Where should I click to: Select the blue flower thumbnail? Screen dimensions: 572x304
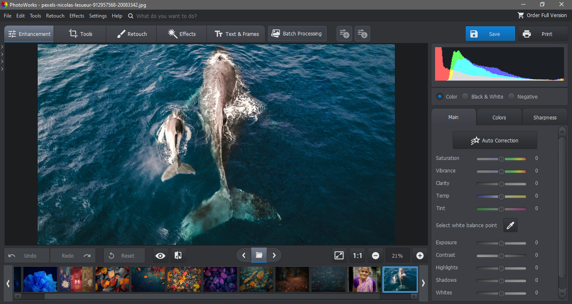(x=40, y=279)
